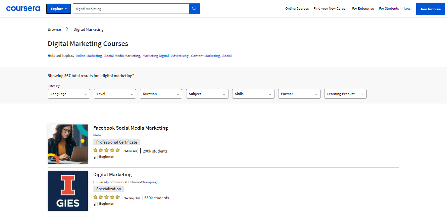Click star rating of Facebook Social Media Marketing
This screenshot has width=447, height=217.
tap(107, 151)
